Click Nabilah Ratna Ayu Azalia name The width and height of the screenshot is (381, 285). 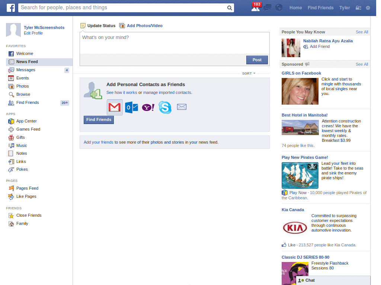[328, 41]
